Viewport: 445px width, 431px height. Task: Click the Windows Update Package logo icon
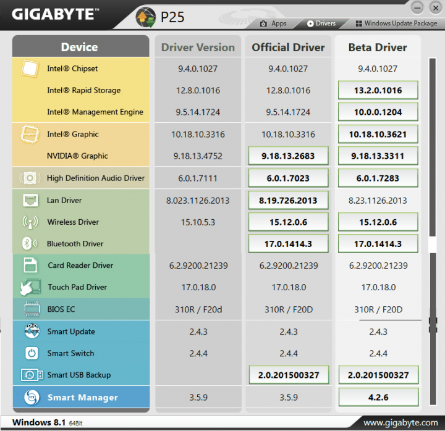(358, 23)
